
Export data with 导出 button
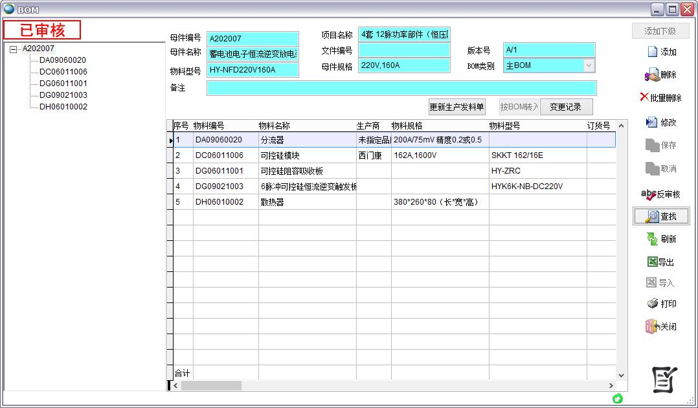point(660,262)
